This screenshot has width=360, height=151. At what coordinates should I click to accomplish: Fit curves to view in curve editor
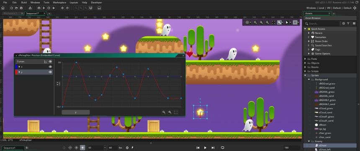click(176, 112)
